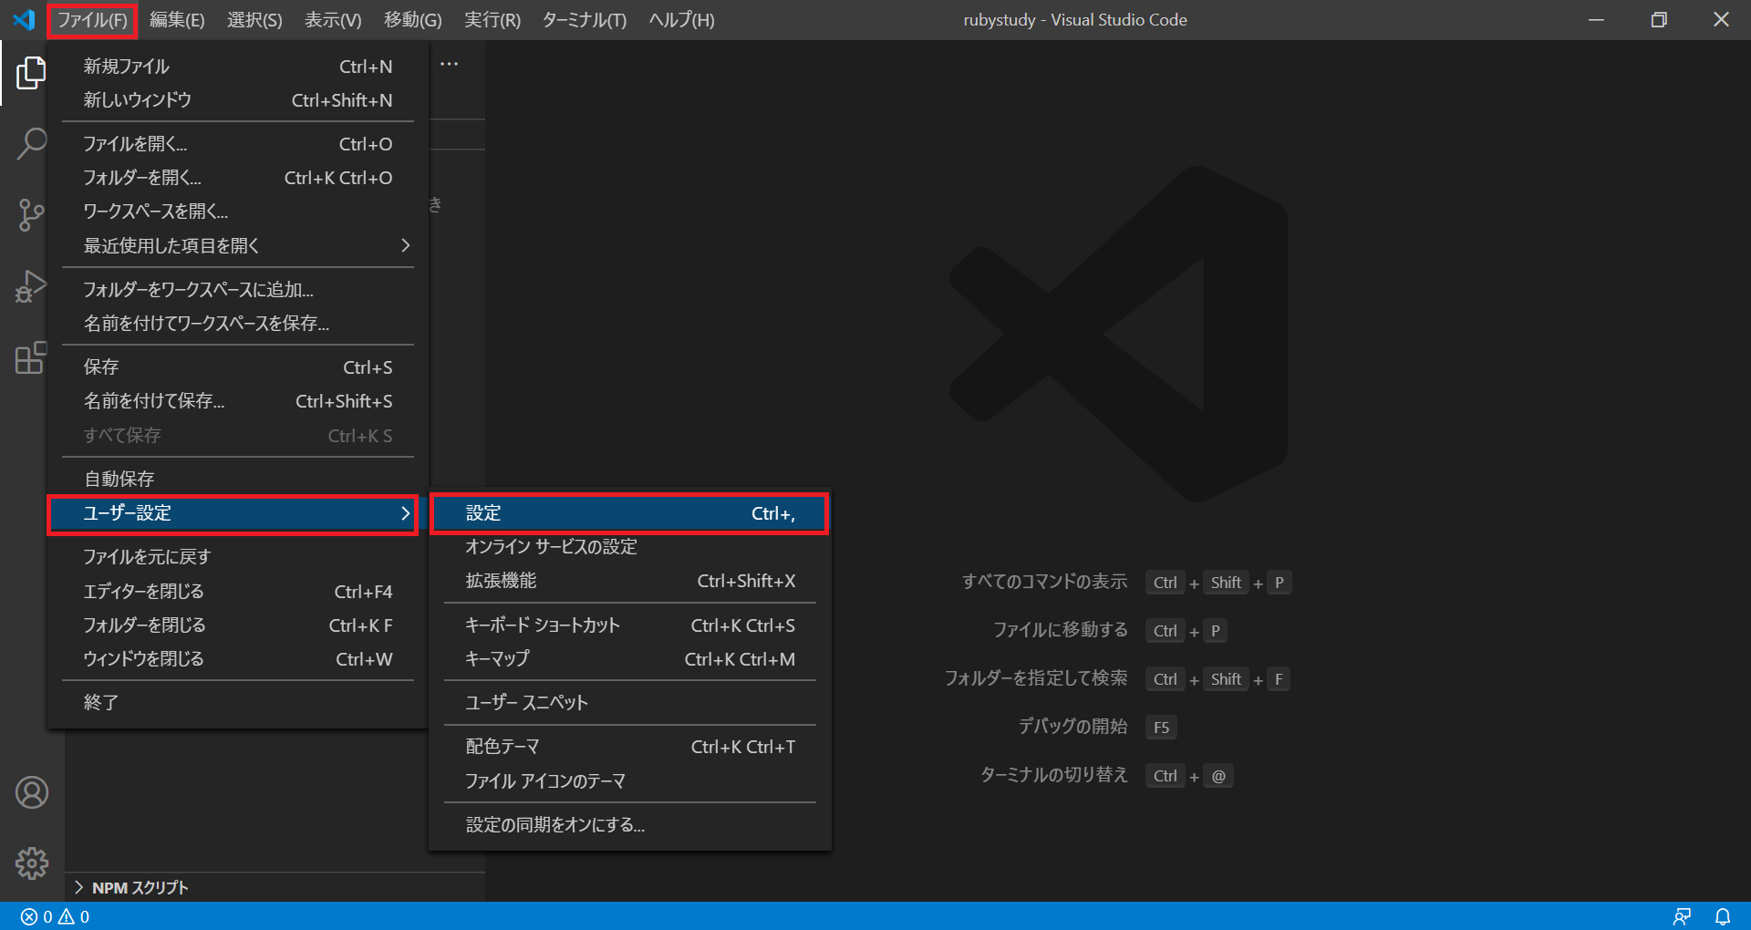Open the ヘルプ(H) menu
This screenshot has height=930, width=1751.
click(x=681, y=20)
